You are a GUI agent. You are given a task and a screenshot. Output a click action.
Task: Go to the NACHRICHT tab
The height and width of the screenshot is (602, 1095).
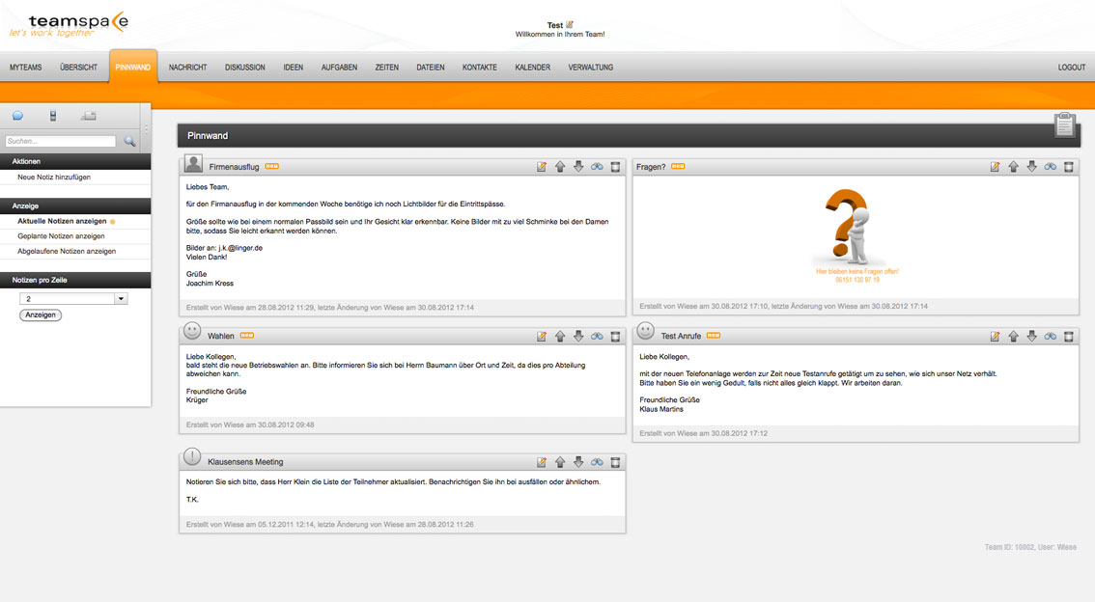click(x=188, y=68)
